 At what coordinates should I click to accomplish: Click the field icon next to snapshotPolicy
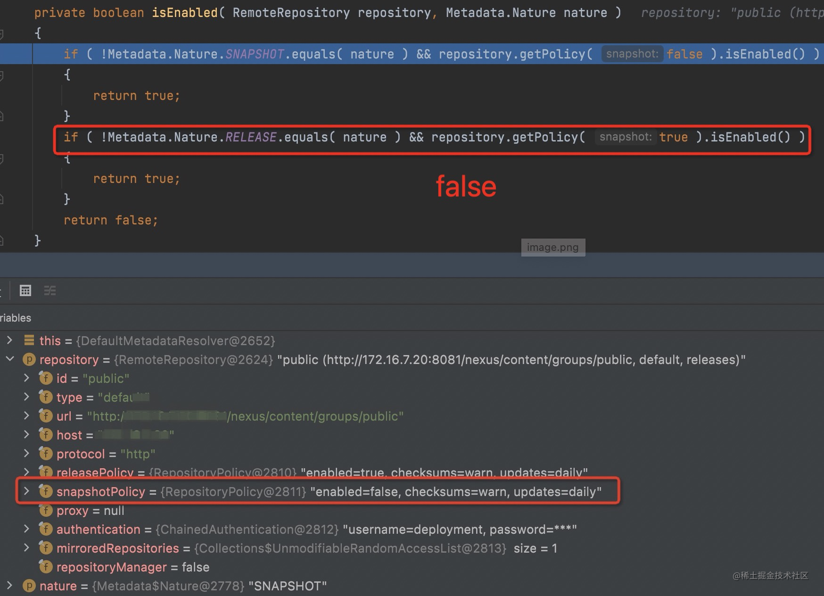(46, 491)
